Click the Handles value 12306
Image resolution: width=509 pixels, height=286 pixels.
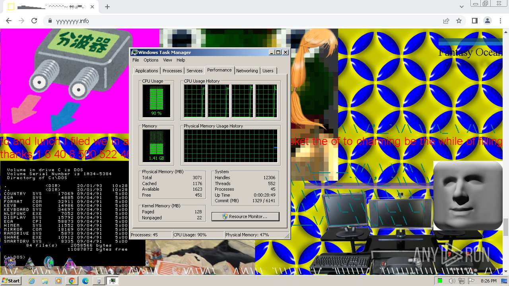click(269, 178)
